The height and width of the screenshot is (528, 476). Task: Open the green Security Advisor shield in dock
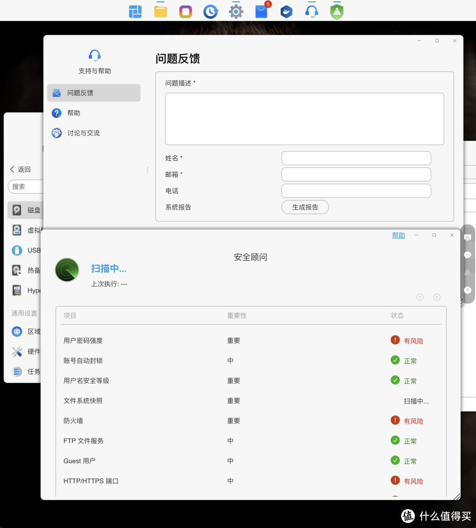coord(336,11)
